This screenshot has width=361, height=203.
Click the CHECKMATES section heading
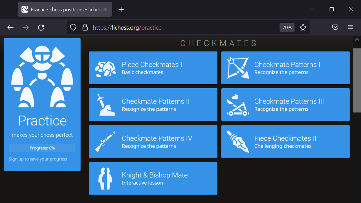(219, 43)
